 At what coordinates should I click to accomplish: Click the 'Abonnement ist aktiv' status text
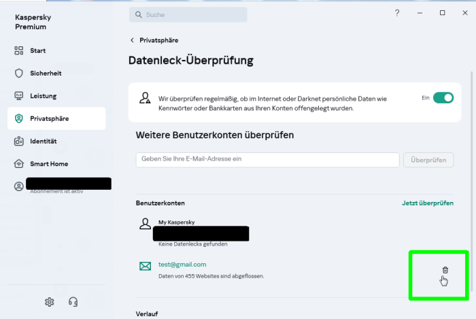56,192
